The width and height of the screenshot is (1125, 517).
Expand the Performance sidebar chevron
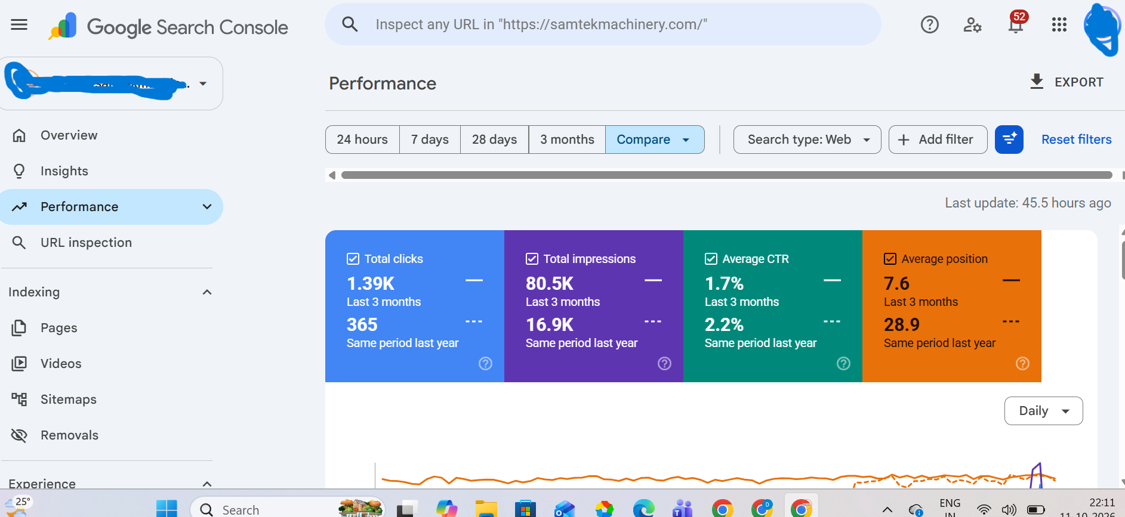207,207
